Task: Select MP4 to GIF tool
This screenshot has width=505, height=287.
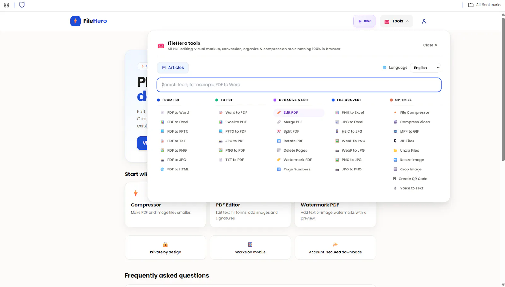Action: tap(409, 131)
